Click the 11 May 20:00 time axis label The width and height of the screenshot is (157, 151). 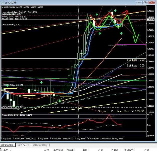coord(118,139)
